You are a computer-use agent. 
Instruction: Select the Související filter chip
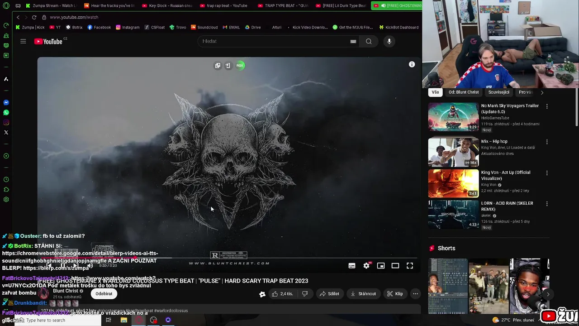pyautogui.click(x=498, y=92)
